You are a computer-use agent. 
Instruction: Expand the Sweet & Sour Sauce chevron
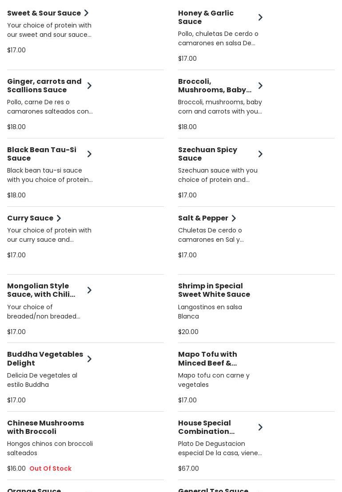pyautogui.click(x=87, y=13)
